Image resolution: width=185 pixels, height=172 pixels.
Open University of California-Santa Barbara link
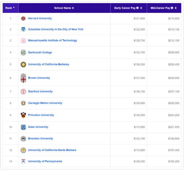point(52,150)
